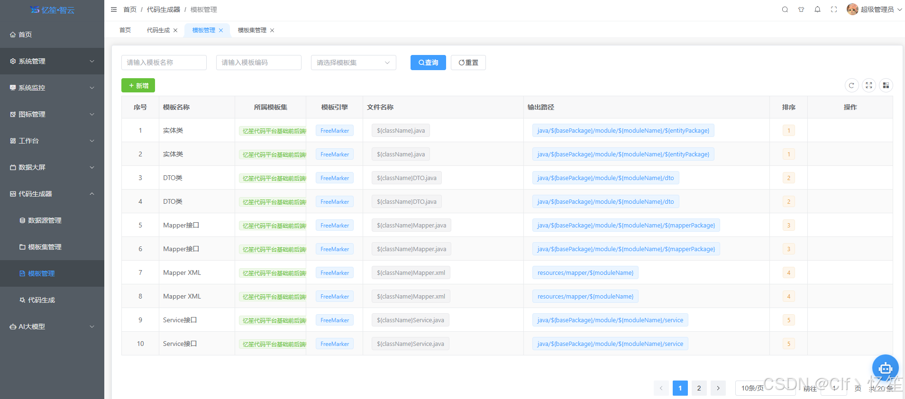Screen dimensions: 905x399
Task: Click the green 新增 button
Action: point(138,85)
